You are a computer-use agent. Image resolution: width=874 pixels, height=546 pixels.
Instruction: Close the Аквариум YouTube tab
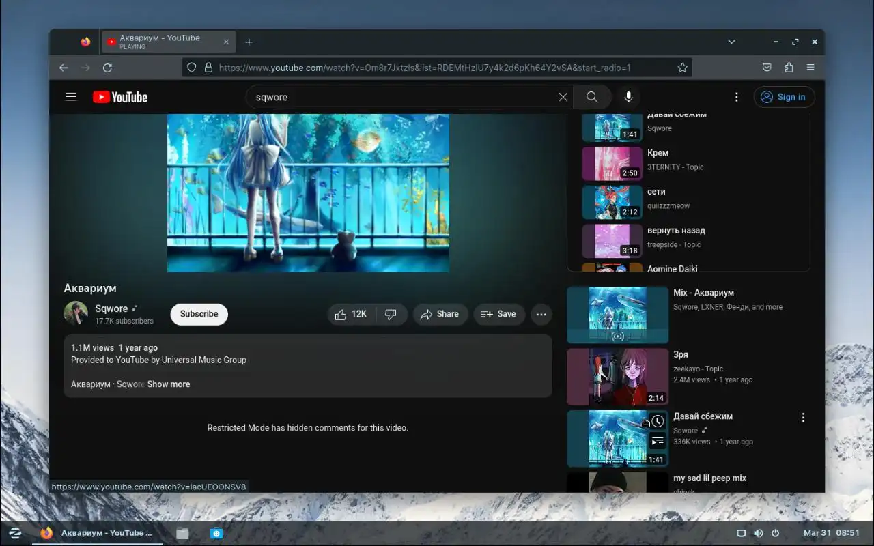point(226,42)
